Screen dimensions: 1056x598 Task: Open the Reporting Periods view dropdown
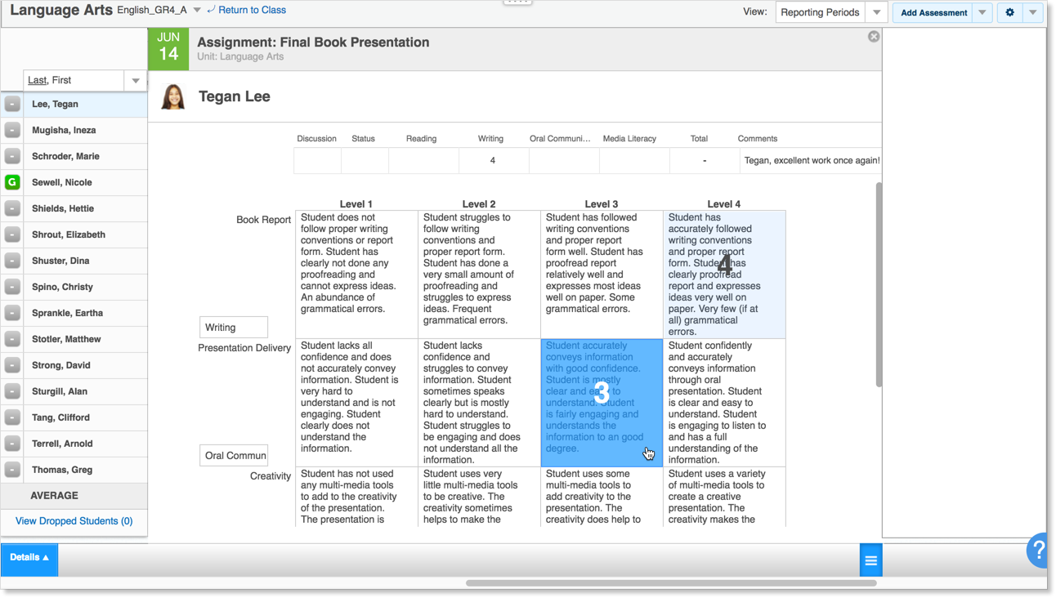pyautogui.click(x=876, y=12)
